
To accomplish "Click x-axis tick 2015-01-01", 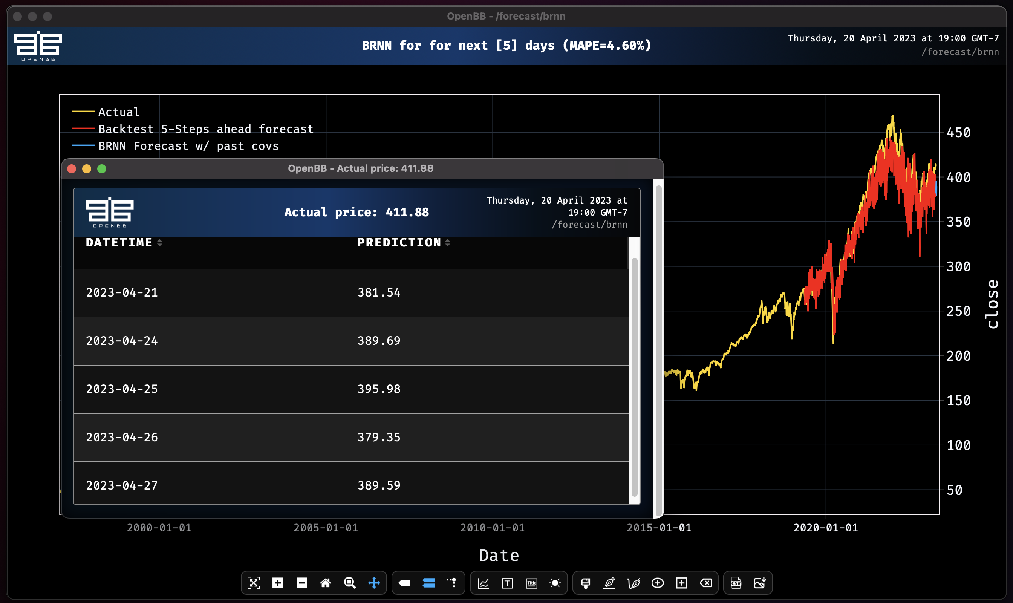I will (x=659, y=528).
